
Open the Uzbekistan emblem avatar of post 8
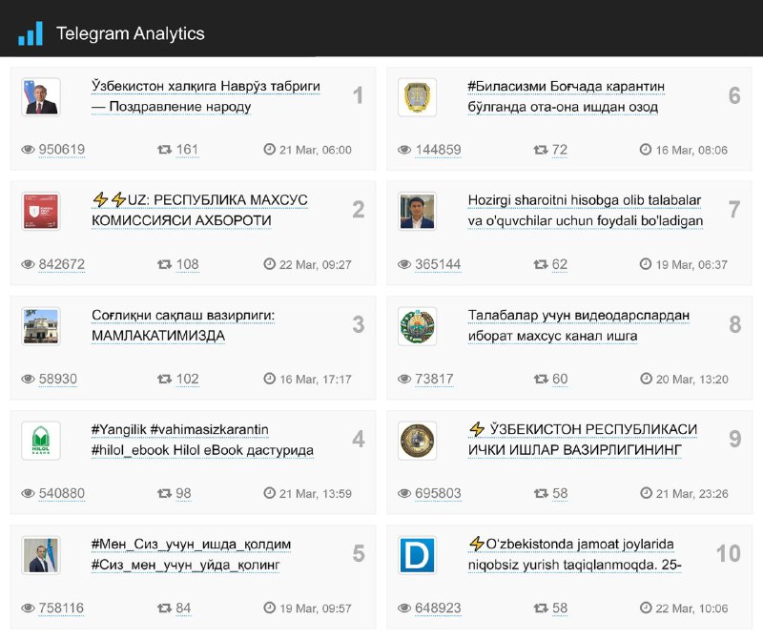(x=417, y=326)
